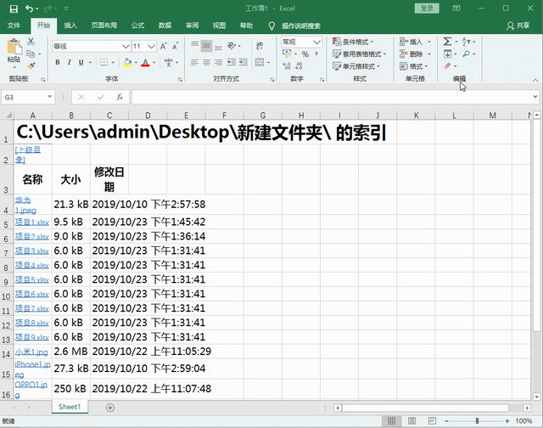The image size is (543, 428).
Task: Toggle Bold formatting
Action: point(58,62)
